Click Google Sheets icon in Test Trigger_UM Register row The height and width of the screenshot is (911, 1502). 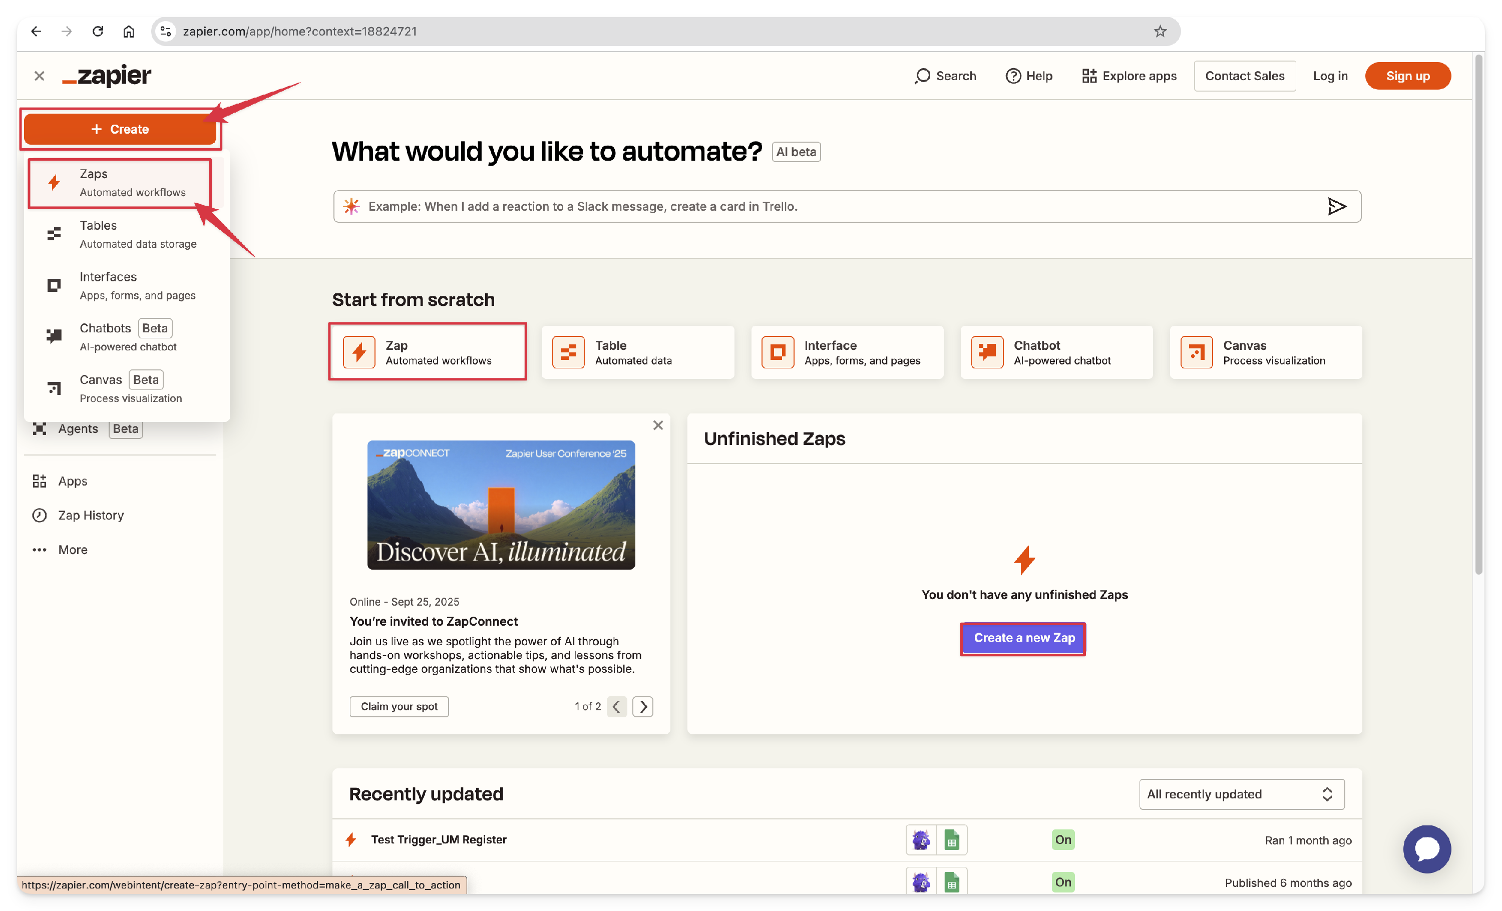[951, 839]
